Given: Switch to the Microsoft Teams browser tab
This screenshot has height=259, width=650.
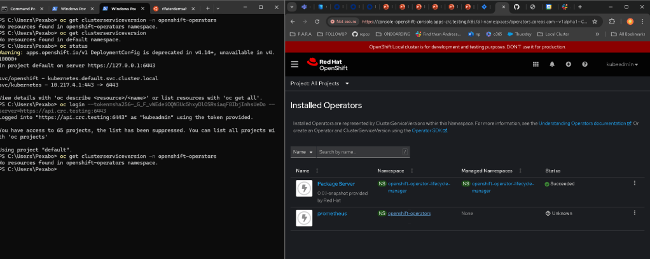Looking at the screenshot, I should click(305, 7).
